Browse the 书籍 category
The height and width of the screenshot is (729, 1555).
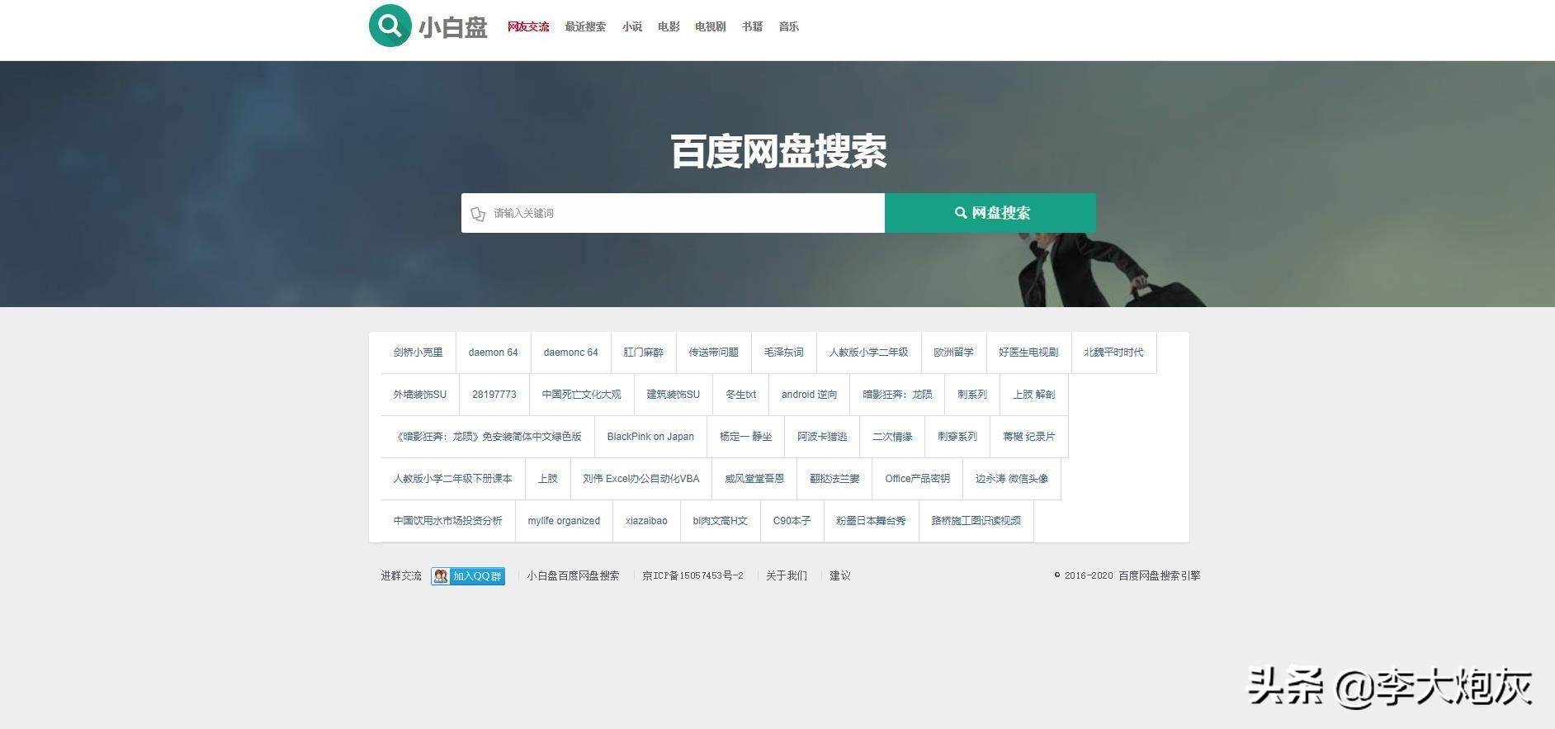tap(752, 26)
